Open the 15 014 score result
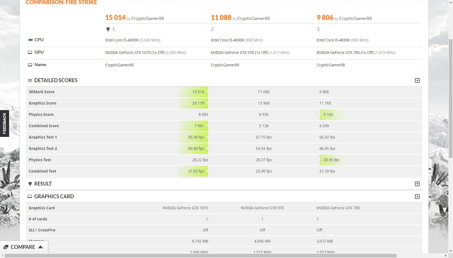Screen dimensions: 453x258 click(x=115, y=18)
